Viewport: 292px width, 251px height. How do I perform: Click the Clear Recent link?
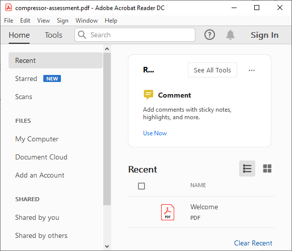tap(253, 243)
